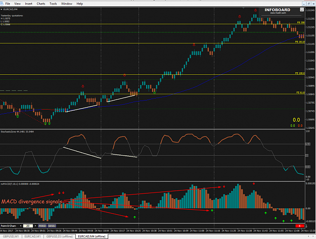Click the FE 100.0 level label
Image resolution: width=316 pixels, height=239 pixels.
click(300, 73)
